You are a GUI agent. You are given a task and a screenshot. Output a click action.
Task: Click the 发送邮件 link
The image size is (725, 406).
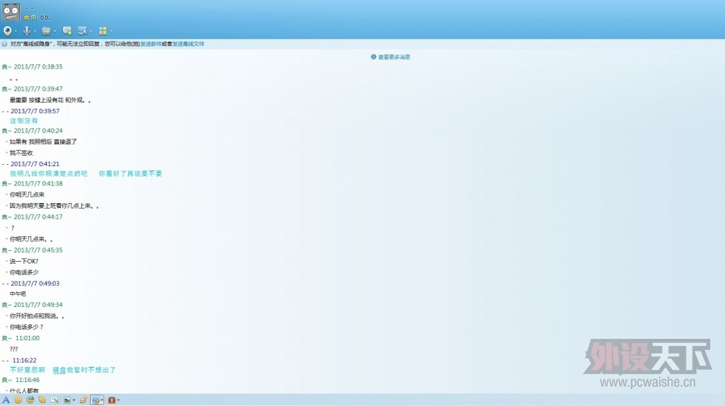151,44
